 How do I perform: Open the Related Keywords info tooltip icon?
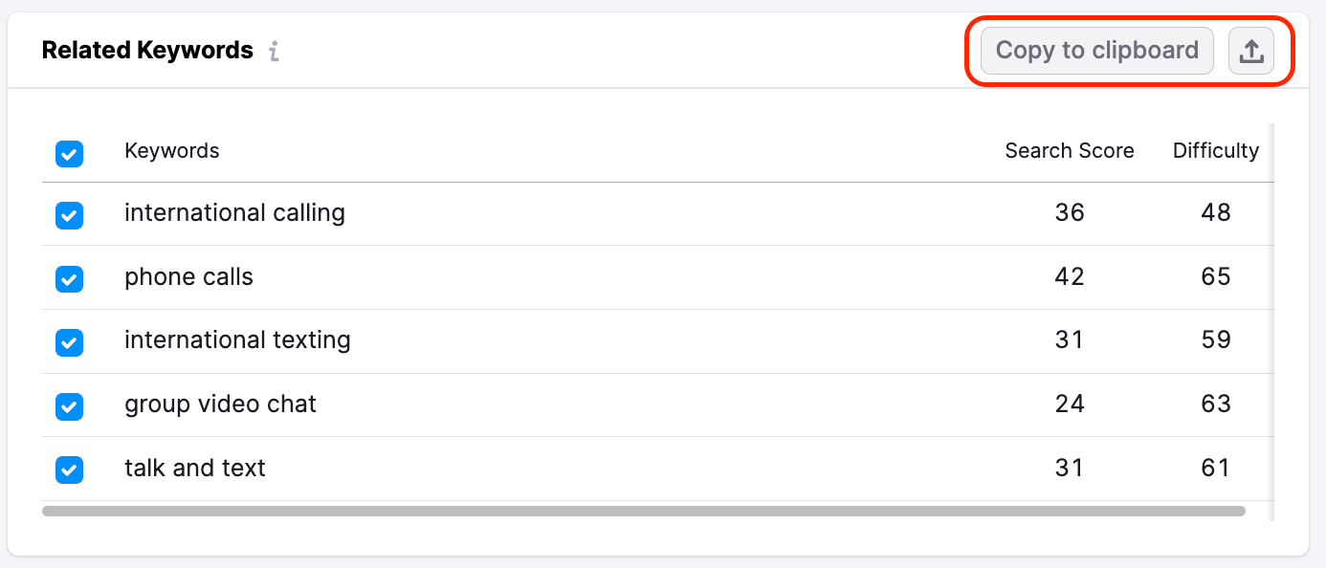tap(274, 52)
